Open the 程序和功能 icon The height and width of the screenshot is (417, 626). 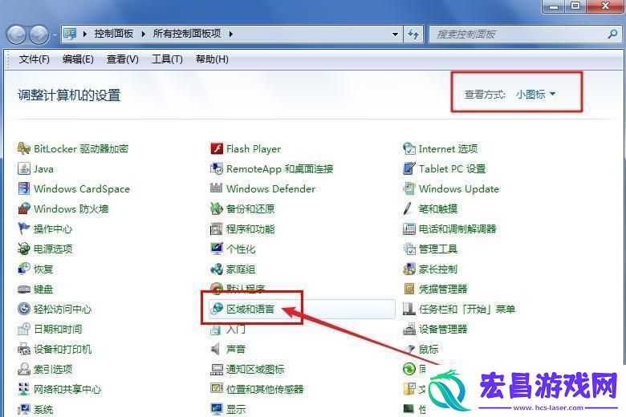click(217, 229)
